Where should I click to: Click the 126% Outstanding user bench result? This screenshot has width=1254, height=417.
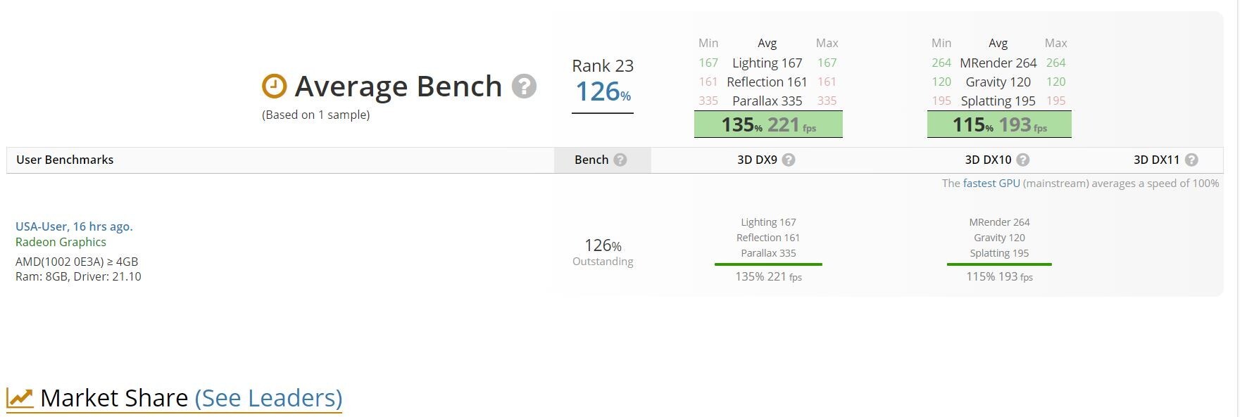click(603, 251)
